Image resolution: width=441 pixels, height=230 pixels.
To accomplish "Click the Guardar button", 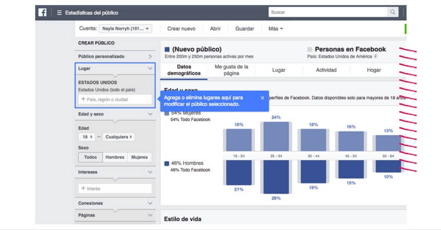I will (x=245, y=29).
